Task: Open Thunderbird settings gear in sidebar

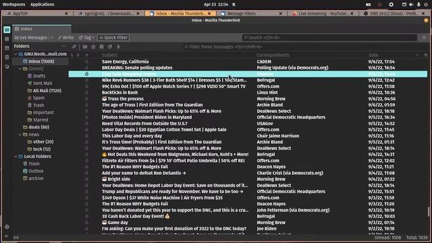Action: (x=7, y=227)
